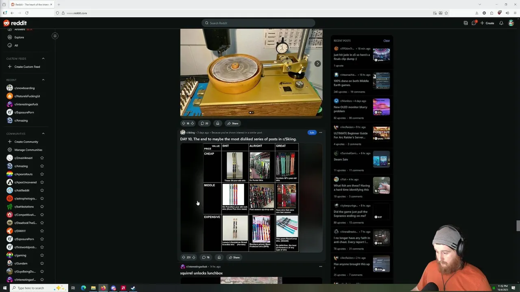Collapse the Recent section in sidebar
Viewport: 520px width, 292px height.
[43, 80]
